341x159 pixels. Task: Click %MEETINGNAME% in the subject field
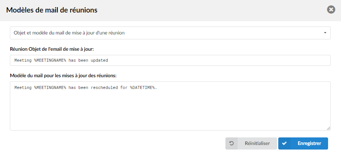[x=50, y=61]
